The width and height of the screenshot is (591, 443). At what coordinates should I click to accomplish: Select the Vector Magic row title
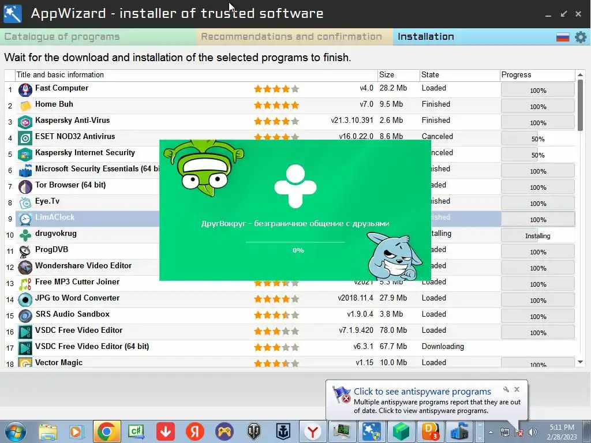pyautogui.click(x=59, y=362)
